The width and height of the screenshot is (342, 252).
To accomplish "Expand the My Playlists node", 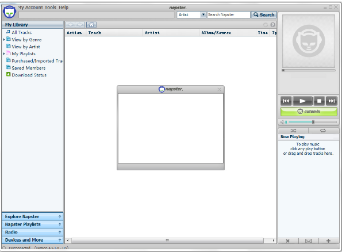I will tap(4, 54).
